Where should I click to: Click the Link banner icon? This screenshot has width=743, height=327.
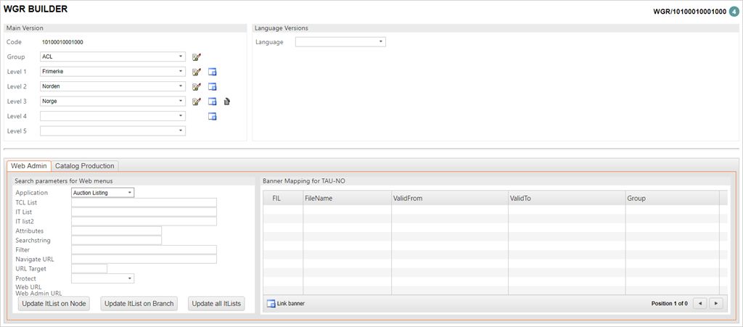coord(271,303)
